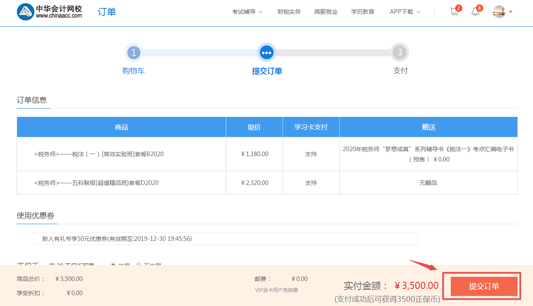Click the user avatar picture

pyautogui.click(x=499, y=12)
